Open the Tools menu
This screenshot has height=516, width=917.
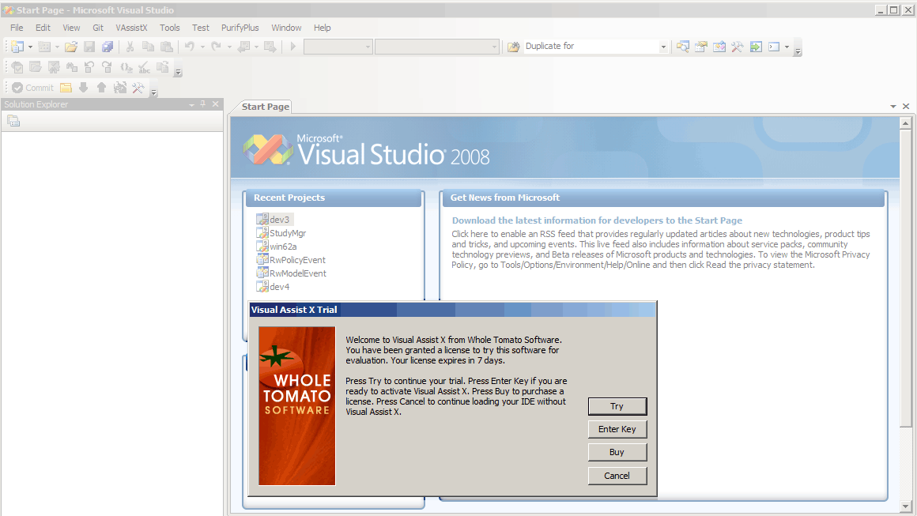pyautogui.click(x=170, y=28)
